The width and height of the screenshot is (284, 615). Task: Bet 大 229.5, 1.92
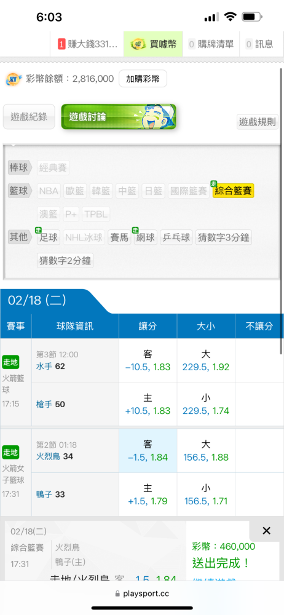[206, 361]
